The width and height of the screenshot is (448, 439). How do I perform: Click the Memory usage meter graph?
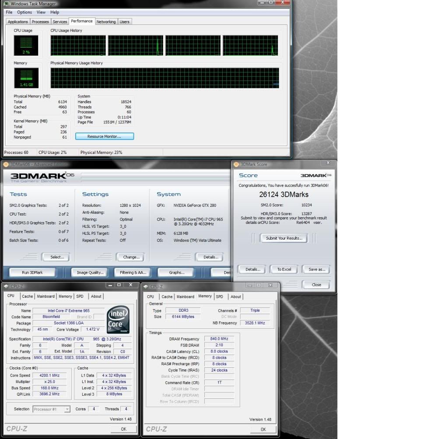click(26, 78)
